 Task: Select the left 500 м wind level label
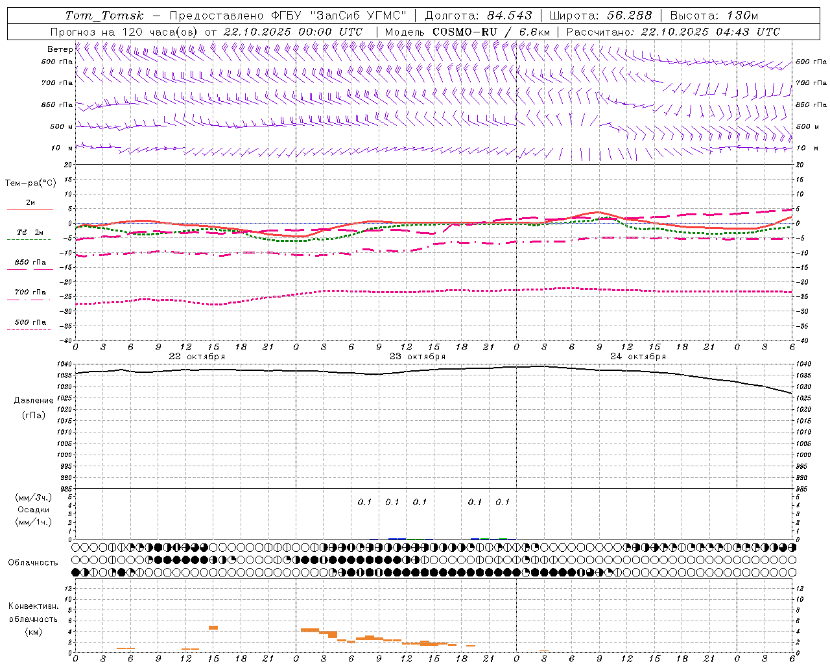[62, 126]
